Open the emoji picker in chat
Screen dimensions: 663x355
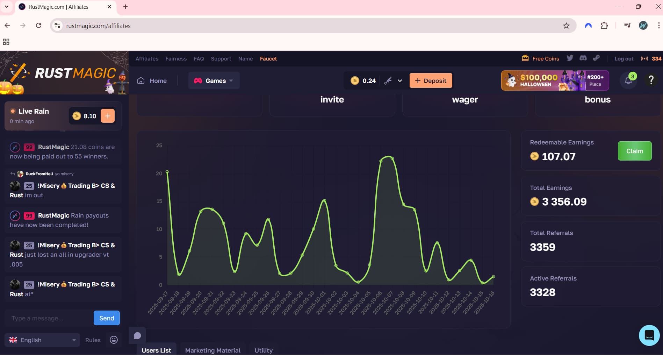pos(114,340)
